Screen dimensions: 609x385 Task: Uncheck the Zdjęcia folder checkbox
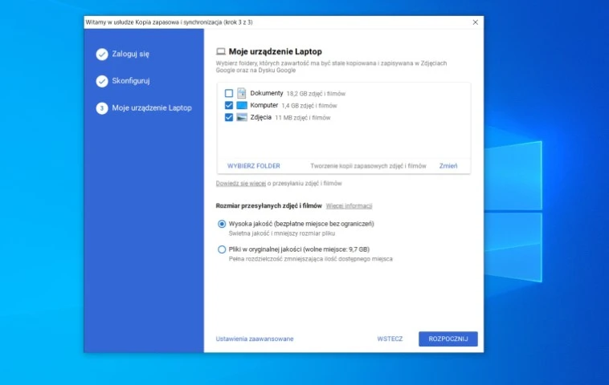coord(229,117)
